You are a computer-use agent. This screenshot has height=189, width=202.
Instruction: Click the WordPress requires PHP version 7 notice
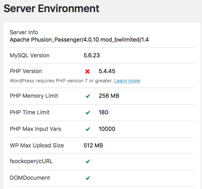pos(61,81)
